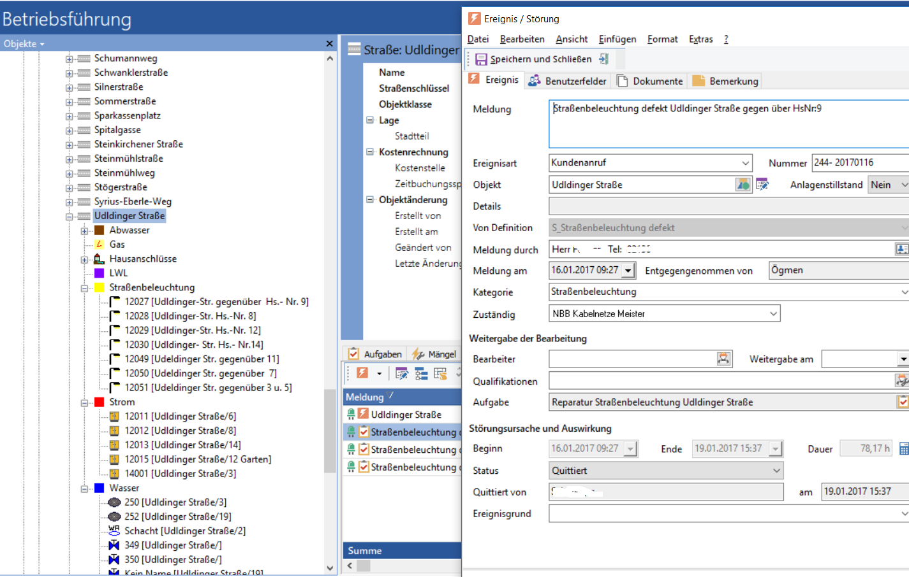Click the orange lightning new event toolbar icon
The image size is (909, 577).
coord(362,373)
